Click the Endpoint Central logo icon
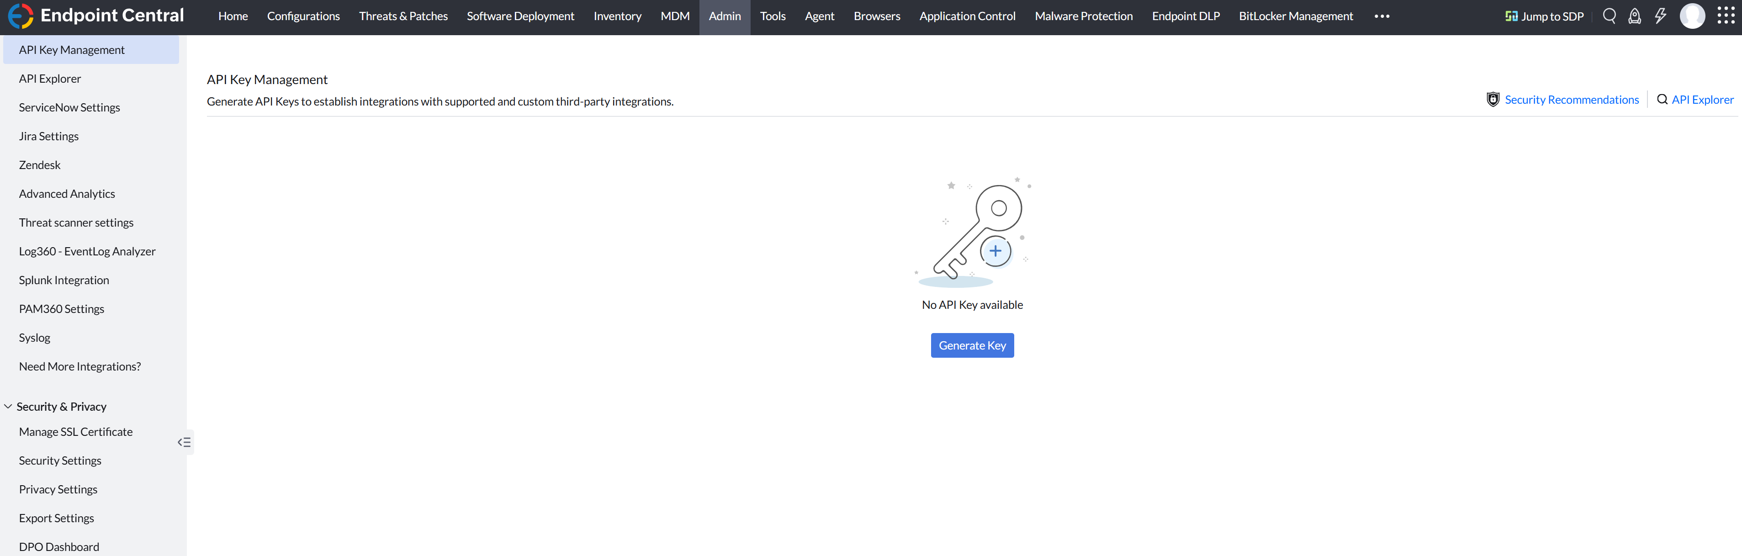Viewport: 1742px width, 556px height. coord(20,16)
